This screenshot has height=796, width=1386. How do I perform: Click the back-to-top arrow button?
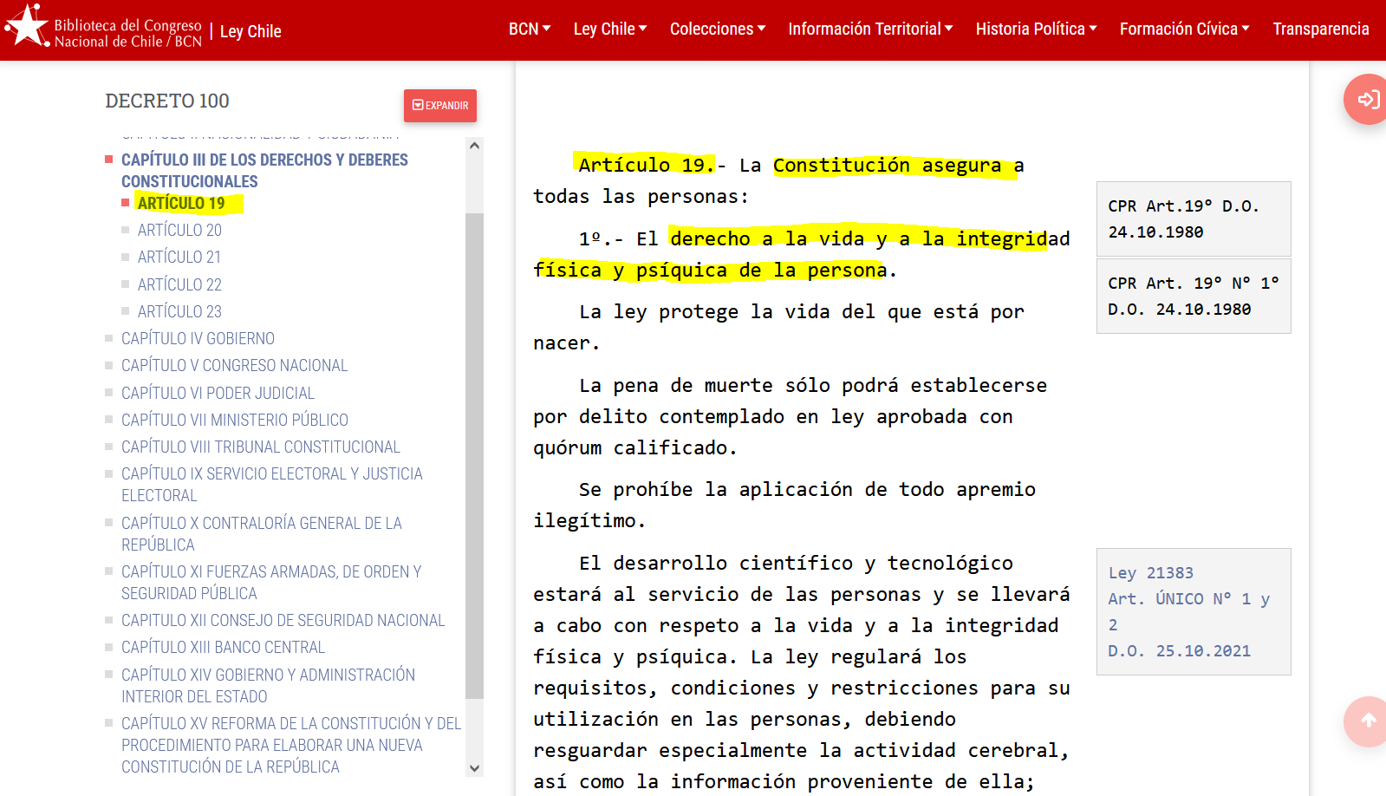tap(1368, 721)
